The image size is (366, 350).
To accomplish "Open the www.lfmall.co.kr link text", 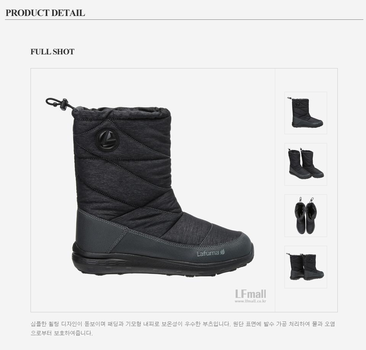I will [250, 301].
